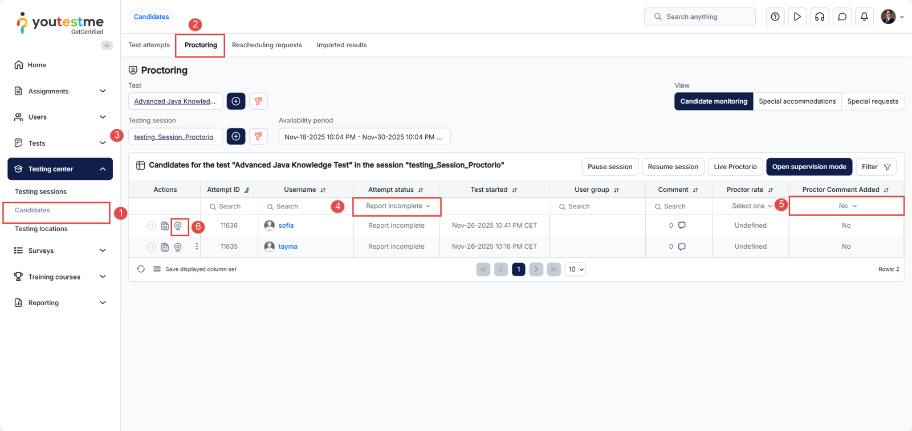Switch view to Special requests
Screen dimensions: 912x431
click(x=872, y=101)
